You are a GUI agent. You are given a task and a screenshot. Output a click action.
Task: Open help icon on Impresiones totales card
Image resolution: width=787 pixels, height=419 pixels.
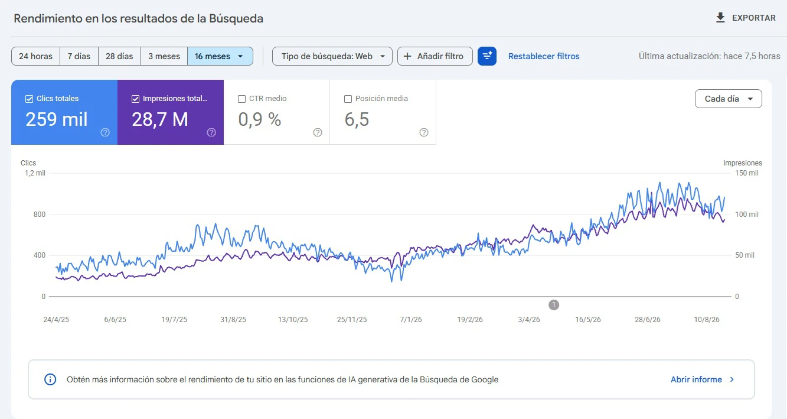click(211, 132)
